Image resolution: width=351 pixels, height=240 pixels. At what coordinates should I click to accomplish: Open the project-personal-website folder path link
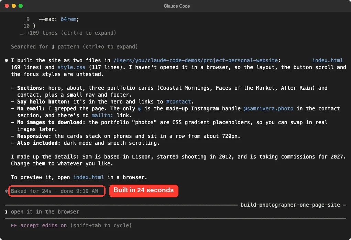click(x=196, y=61)
